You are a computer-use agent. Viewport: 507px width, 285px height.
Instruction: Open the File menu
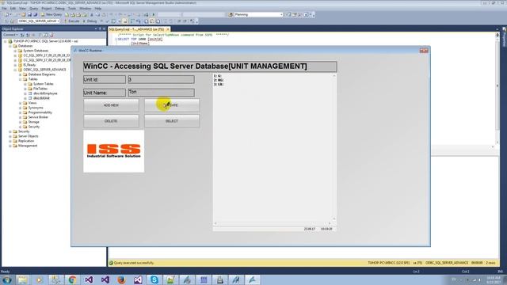pyautogui.click(x=4, y=9)
